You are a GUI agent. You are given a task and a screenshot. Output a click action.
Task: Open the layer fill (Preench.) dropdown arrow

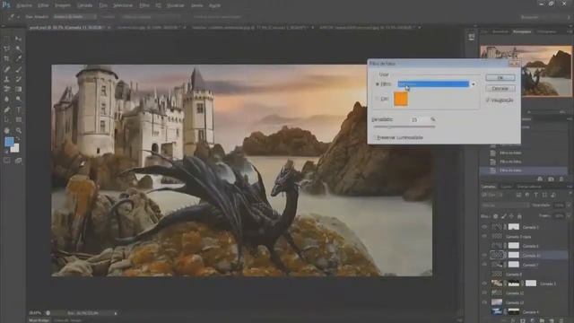click(569, 216)
